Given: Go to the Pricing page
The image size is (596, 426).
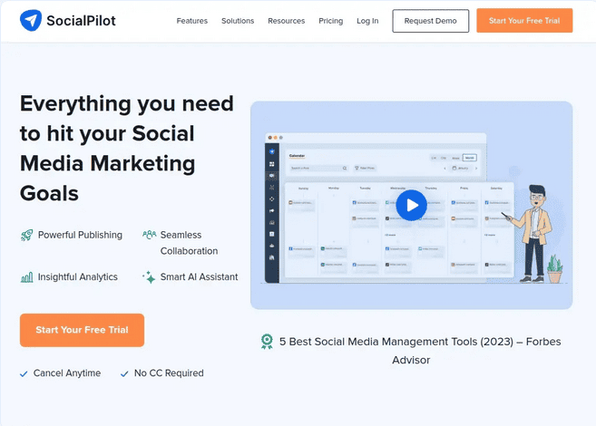Looking at the screenshot, I should [x=331, y=21].
